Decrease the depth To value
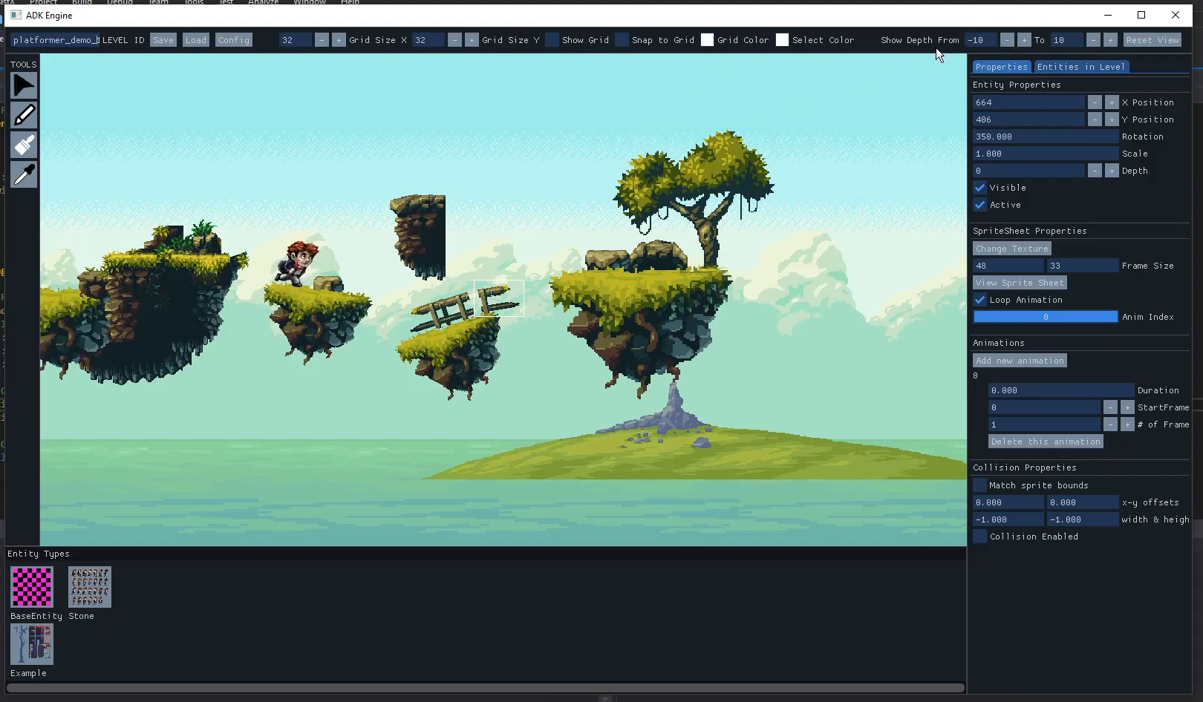The width and height of the screenshot is (1203, 702). point(1093,40)
